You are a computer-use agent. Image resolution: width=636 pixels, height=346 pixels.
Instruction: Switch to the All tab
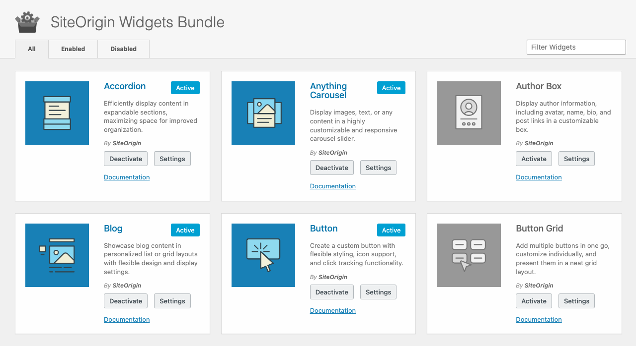click(32, 49)
